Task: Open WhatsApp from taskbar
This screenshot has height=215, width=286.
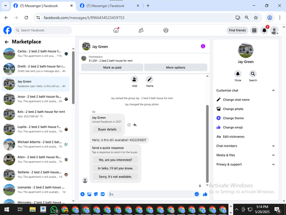Action: click(54, 210)
